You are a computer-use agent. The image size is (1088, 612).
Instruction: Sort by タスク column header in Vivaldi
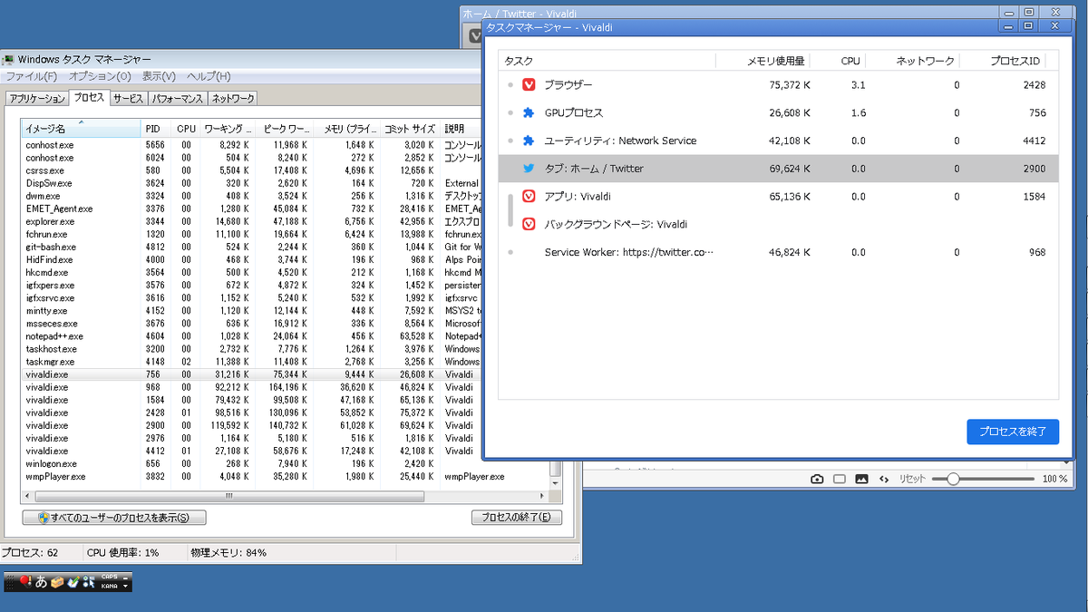click(x=607, y=61)
